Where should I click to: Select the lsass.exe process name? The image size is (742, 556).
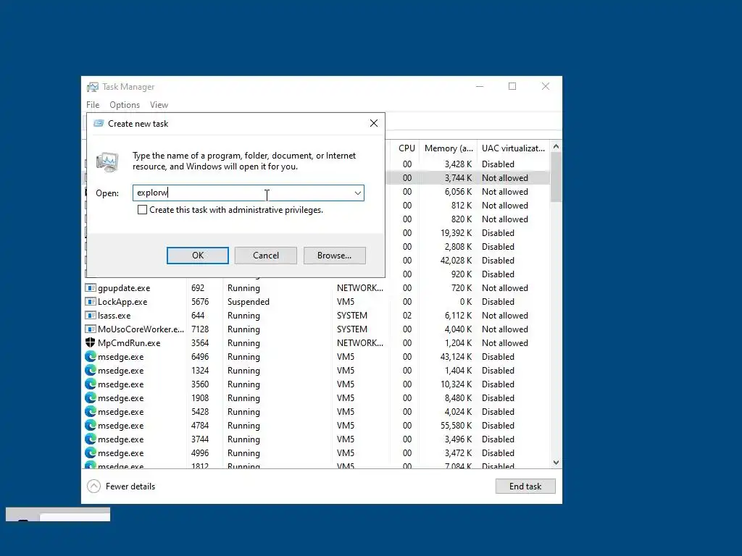pyautogui.click(x=114, y=316)
